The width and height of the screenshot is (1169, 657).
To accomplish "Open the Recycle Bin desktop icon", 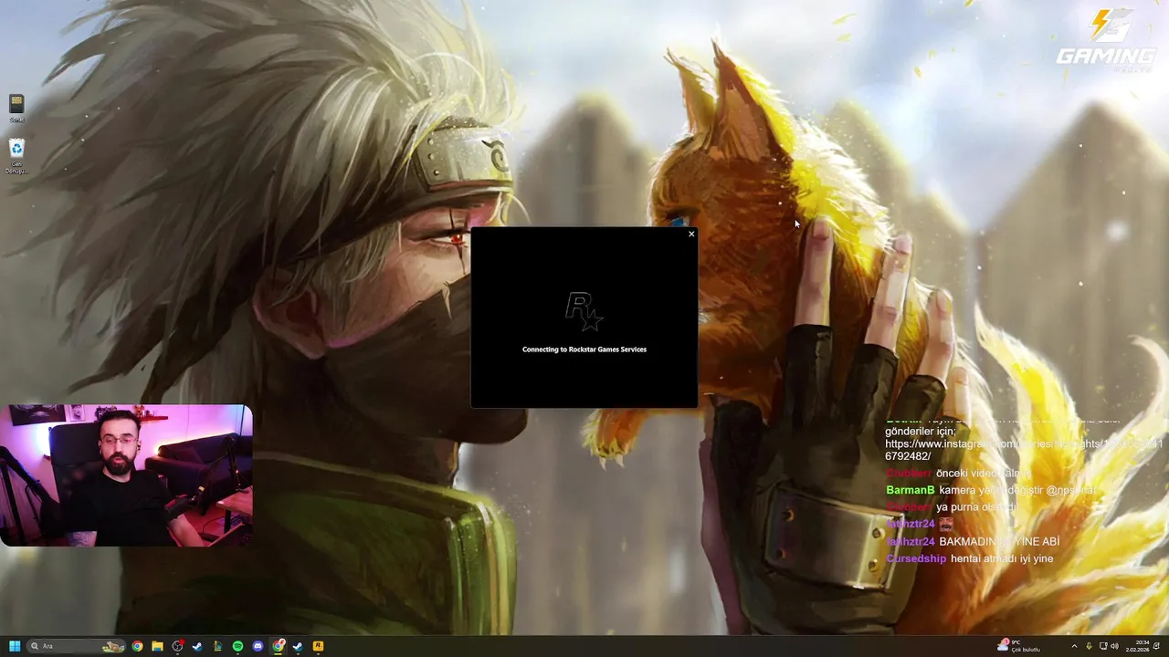I will pos(16,156).
